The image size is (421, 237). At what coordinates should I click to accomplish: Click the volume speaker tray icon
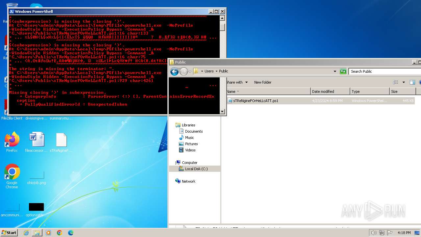(374, 233)
